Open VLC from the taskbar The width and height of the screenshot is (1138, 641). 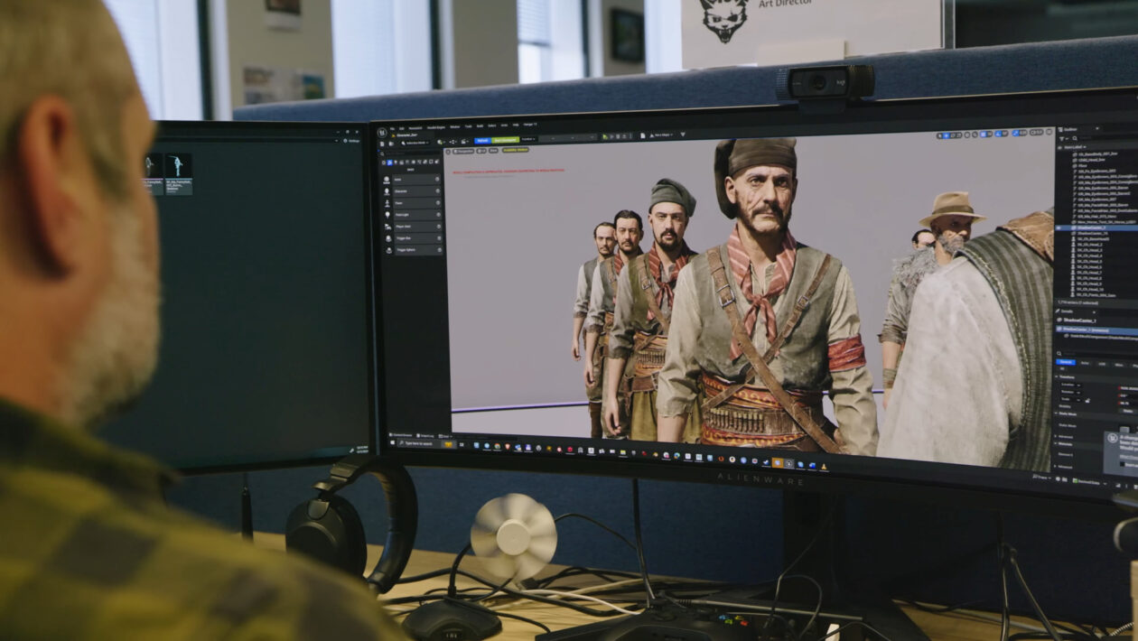tap(823, 467)
